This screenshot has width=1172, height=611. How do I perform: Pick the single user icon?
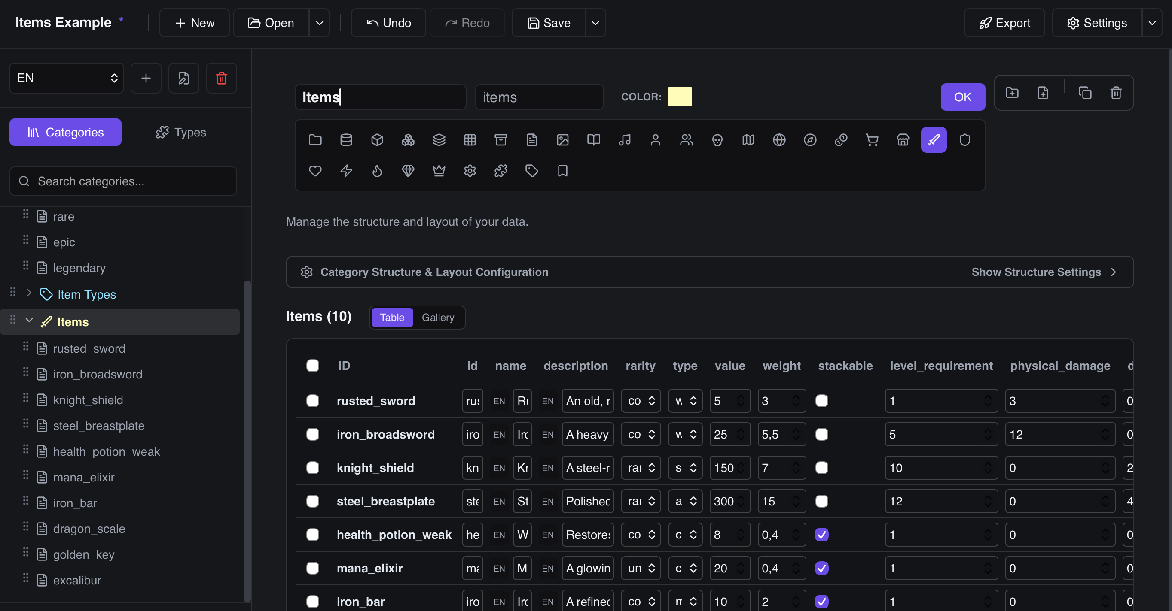pos(655,140)
